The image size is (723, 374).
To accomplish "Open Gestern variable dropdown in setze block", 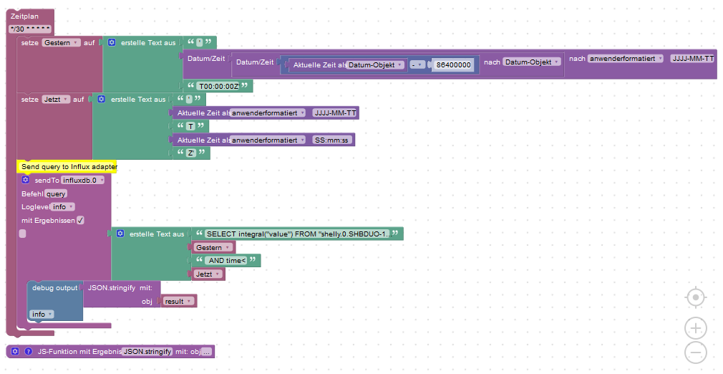I will [62, 42].
